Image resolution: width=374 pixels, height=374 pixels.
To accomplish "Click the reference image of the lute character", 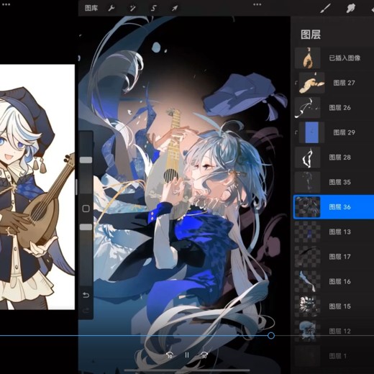I will click(x=37, y=187).
